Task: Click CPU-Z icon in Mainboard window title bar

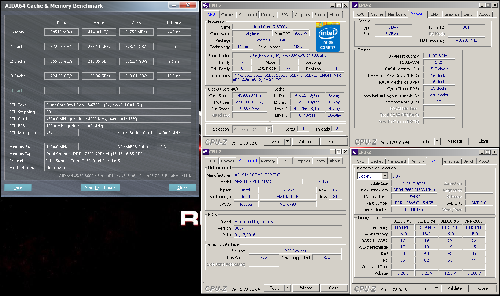Action: pos(205,151)
